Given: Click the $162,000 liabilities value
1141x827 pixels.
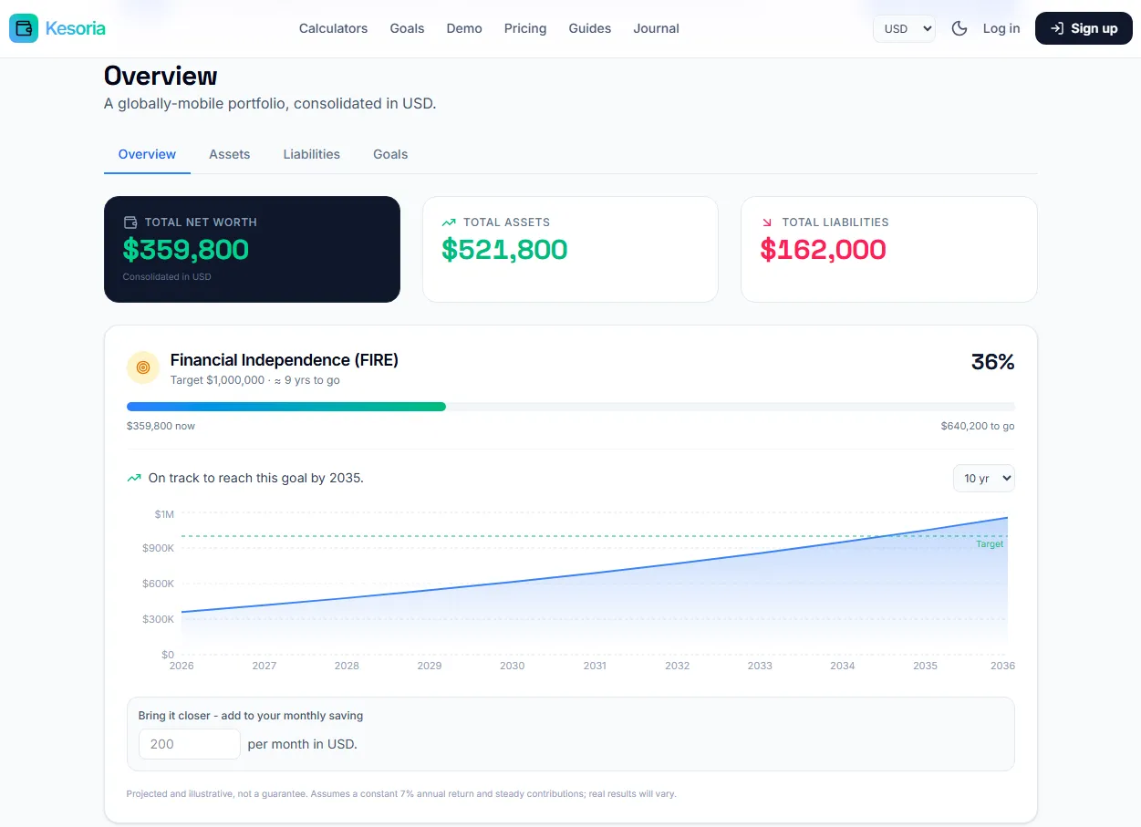Looking at the screenshot, I should pos(824,250).
